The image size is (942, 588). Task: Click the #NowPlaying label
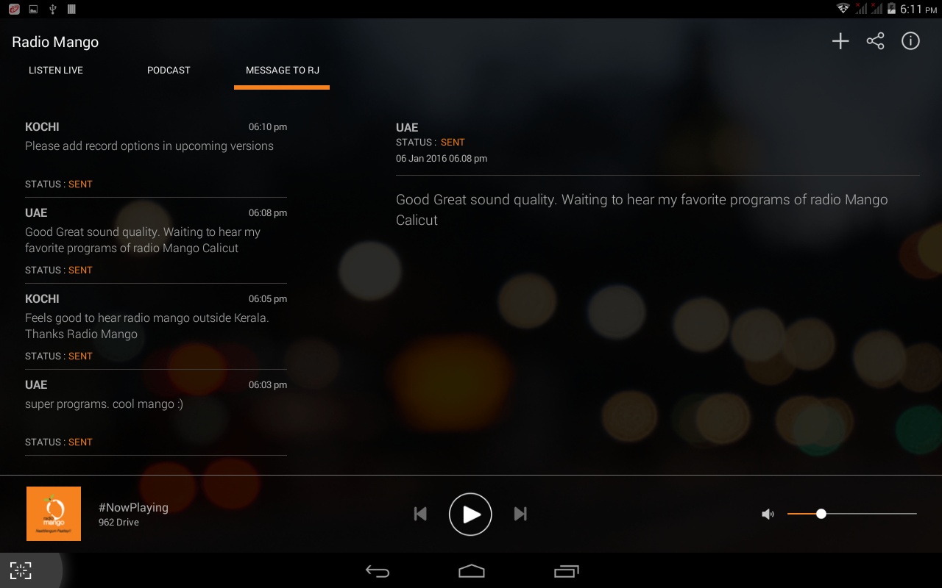(x=133, y=507)
